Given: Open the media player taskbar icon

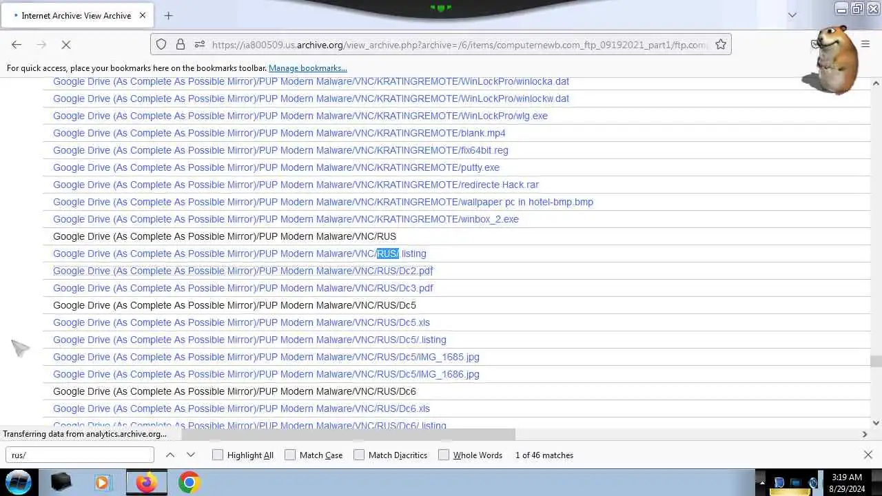Looking at the screenshot, I should point(103,482).
